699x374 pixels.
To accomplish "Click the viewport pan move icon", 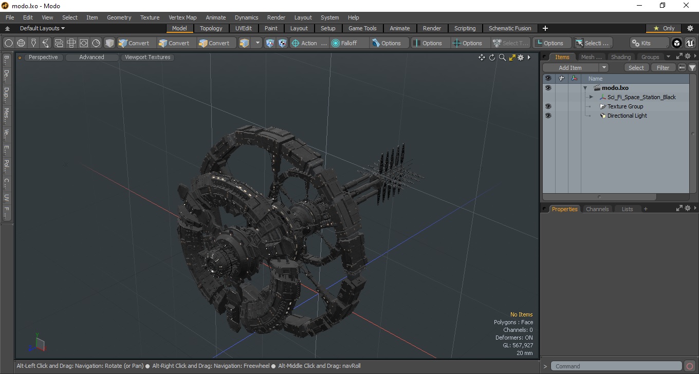I will point(482,58).
